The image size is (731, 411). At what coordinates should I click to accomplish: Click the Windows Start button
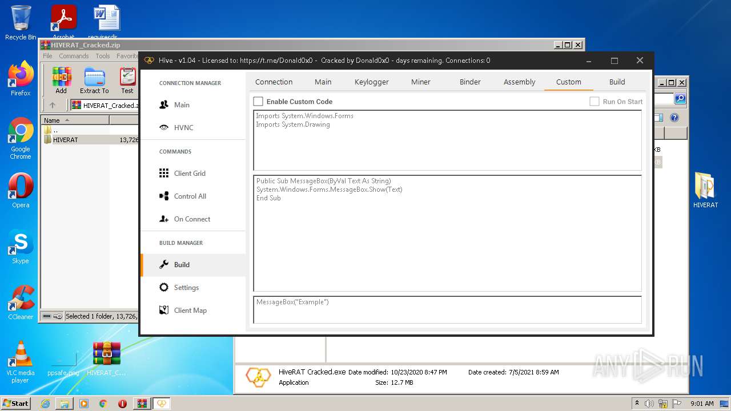[15, 403]
